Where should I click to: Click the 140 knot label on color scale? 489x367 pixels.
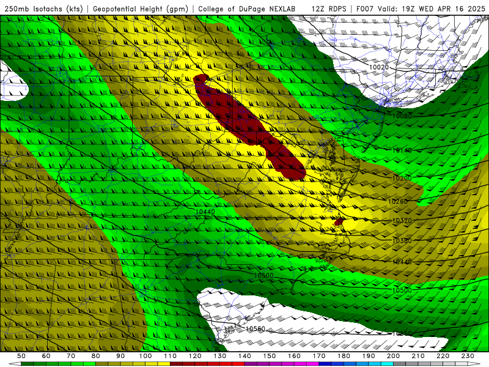(x=244, y=356)
